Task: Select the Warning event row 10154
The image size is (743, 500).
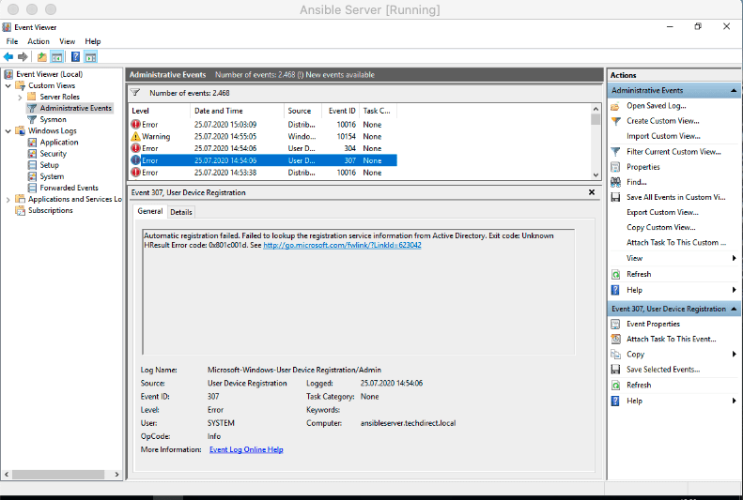Action: (x=263, y=136)
